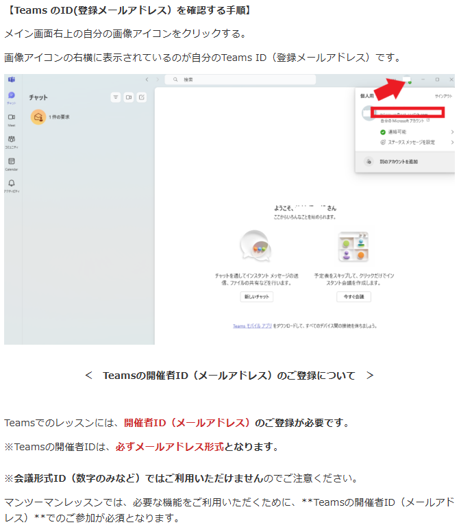Click the ステータス メッセージを設定 edit icon
The height and width of the screenshot is (527, 461).
[x=383, y=142]
